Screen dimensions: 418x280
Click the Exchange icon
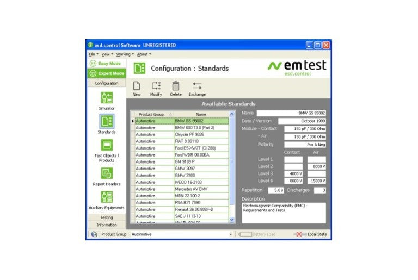point(197,86)
